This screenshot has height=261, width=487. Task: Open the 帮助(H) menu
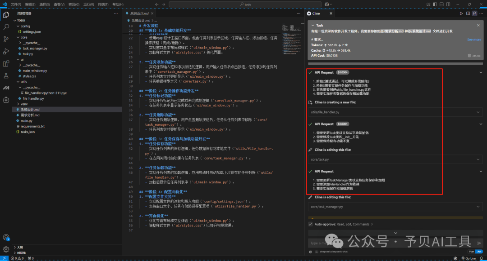click(118, 4)
